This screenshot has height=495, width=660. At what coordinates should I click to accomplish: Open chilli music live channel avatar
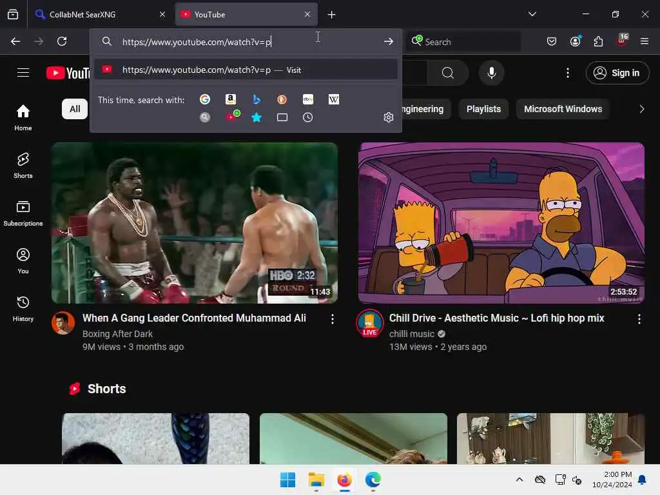coord(369,323)
